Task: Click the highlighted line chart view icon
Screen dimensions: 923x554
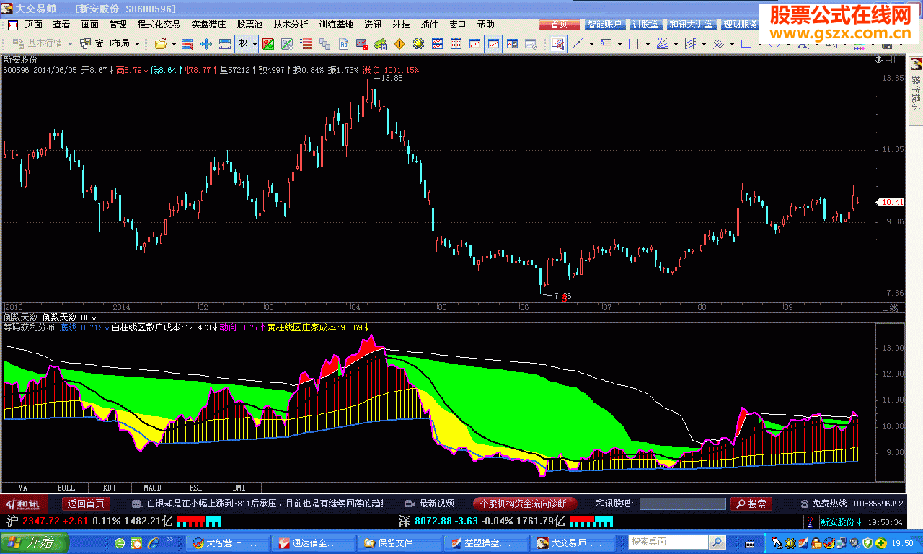Action: click(493, 43)
